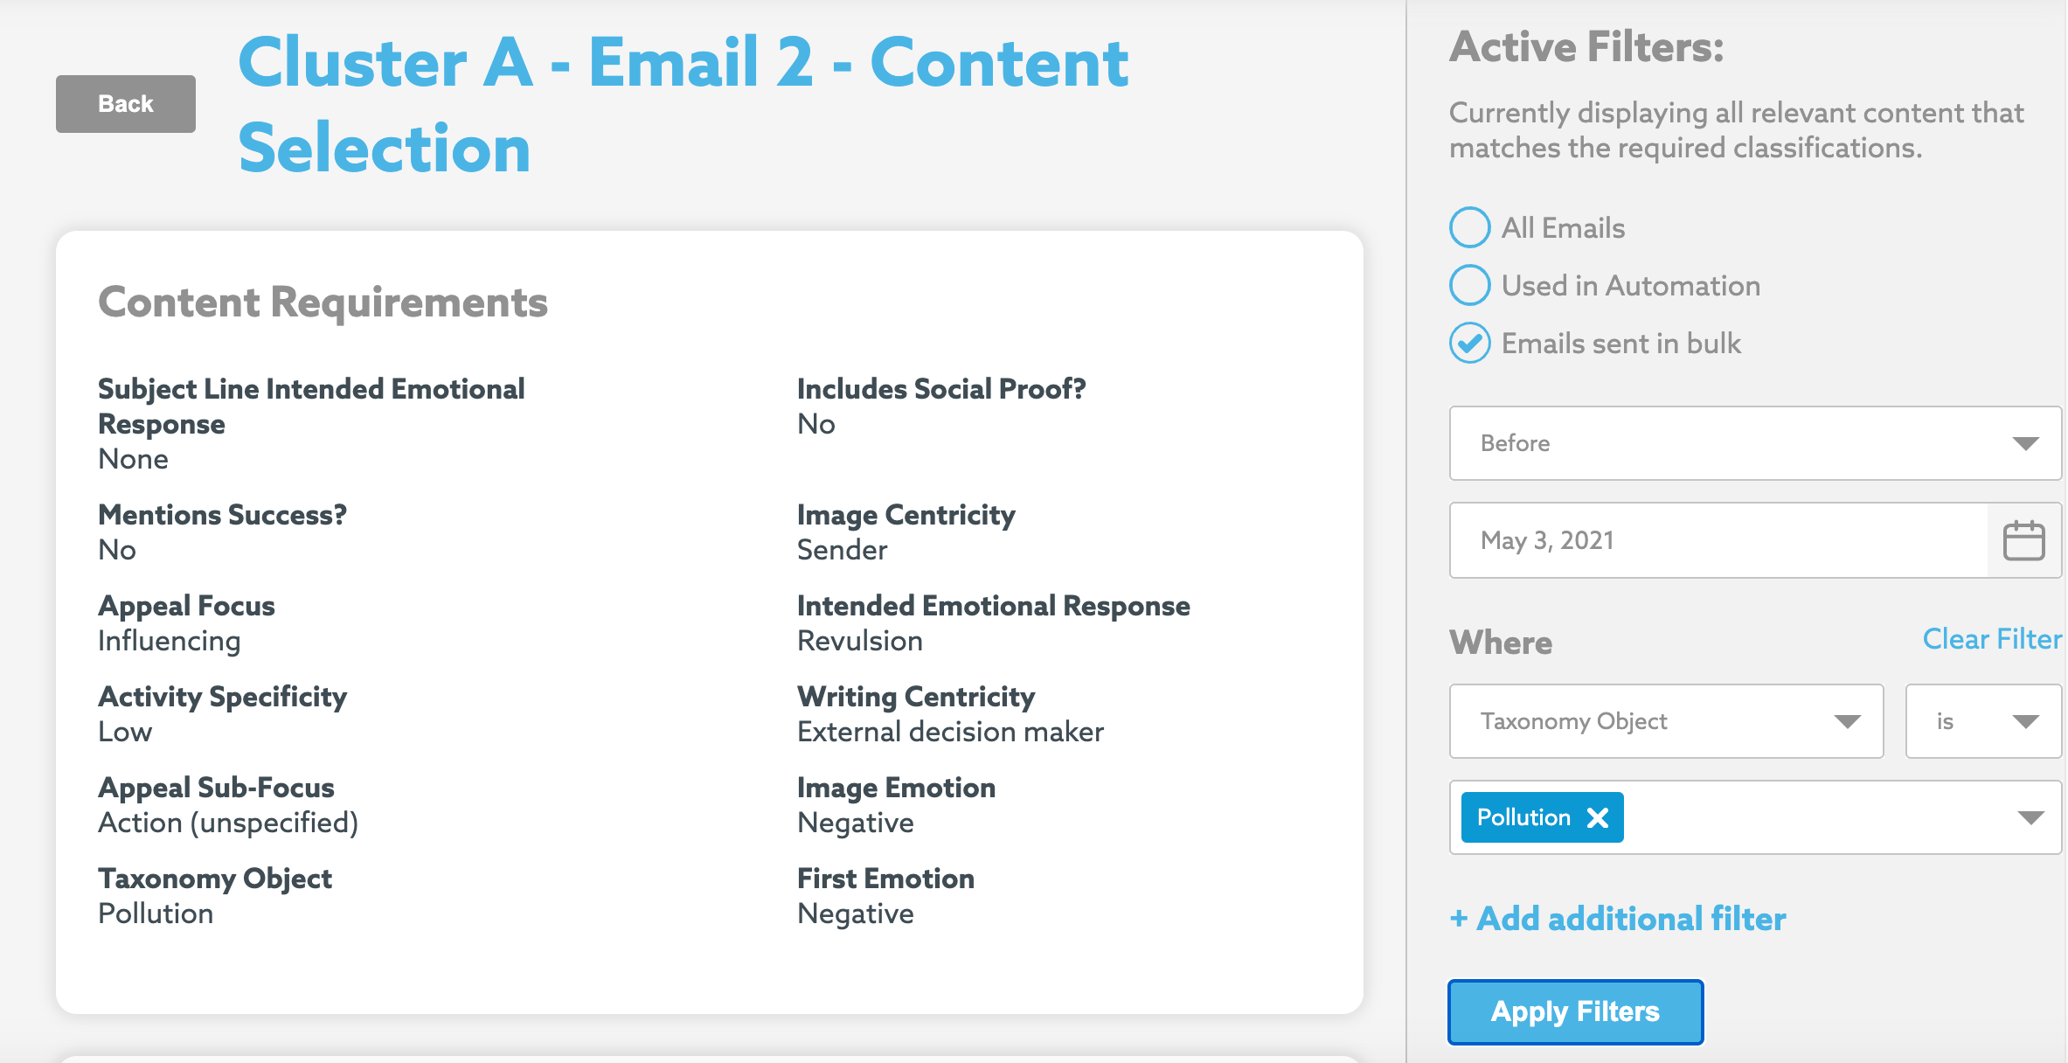Click the Cluster A page title
This screenshot has height=1063, width=2068.
click(683, 105)
